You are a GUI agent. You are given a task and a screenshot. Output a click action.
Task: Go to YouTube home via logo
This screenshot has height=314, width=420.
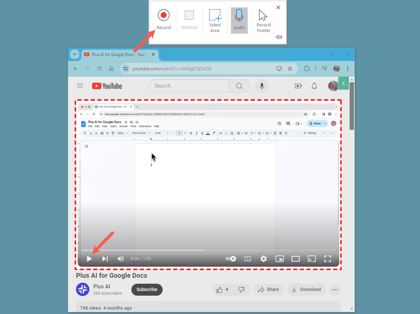pyautogui.click(x=107, y=86)
